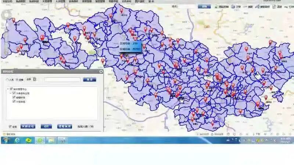Open the green 360 browser taskbar icon
This screenshot has height=165, width=294.
point(40,140)
